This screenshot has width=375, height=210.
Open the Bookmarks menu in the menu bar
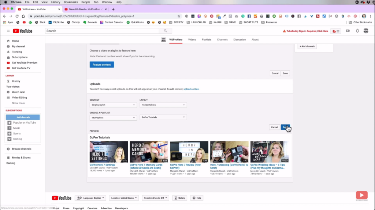(71, 2)
